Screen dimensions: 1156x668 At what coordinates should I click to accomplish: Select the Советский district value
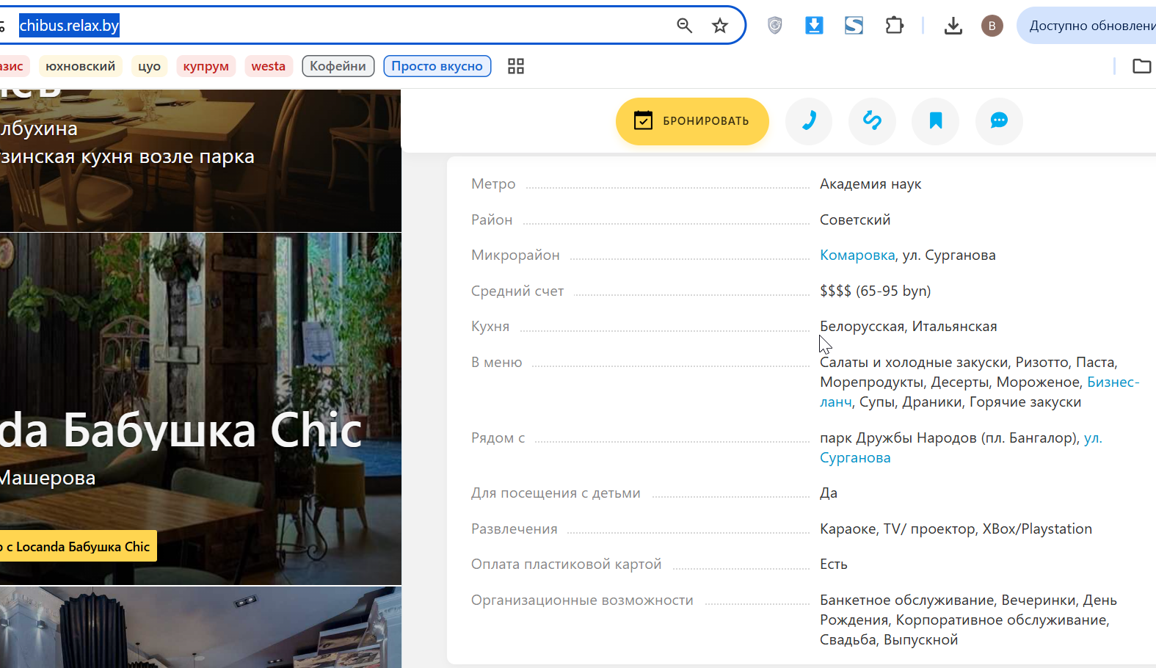[855, 219]
